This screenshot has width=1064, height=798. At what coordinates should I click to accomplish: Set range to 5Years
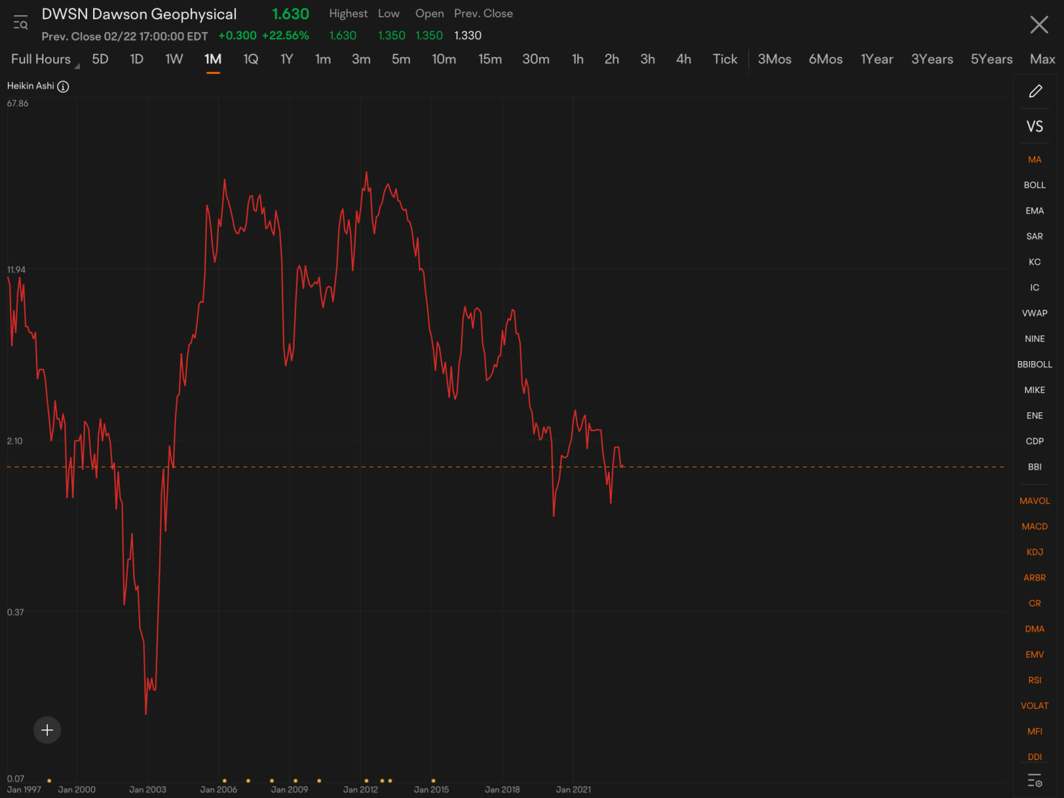coord(992,59)
